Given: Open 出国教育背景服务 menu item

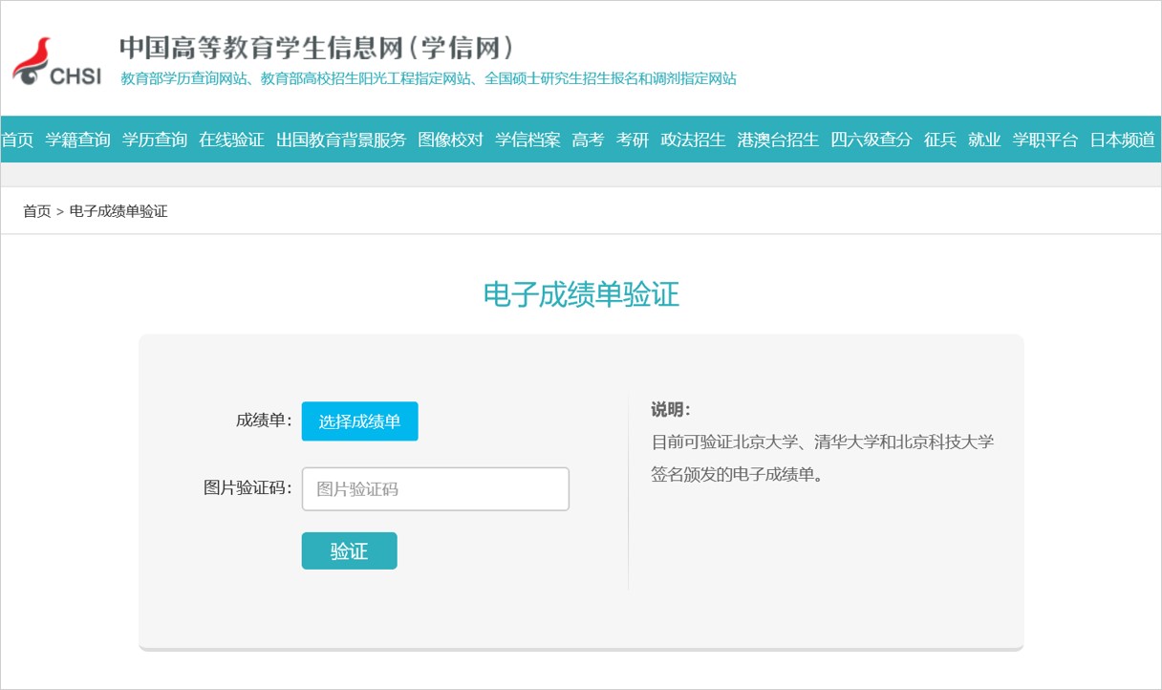Looking at the screenshot, I should point(341,140).
